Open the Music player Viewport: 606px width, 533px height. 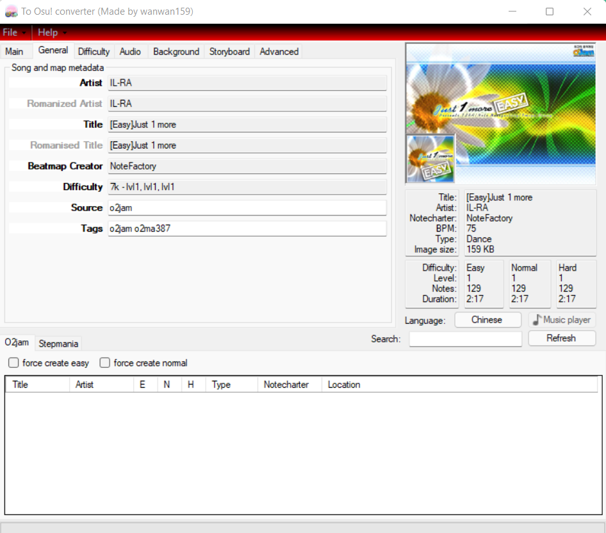point(562,320)
